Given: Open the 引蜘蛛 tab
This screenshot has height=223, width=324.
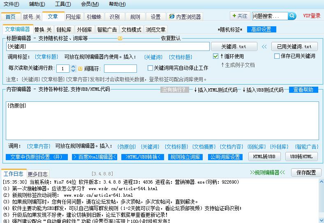Looking at the screenshot, I should pos(94,17).
